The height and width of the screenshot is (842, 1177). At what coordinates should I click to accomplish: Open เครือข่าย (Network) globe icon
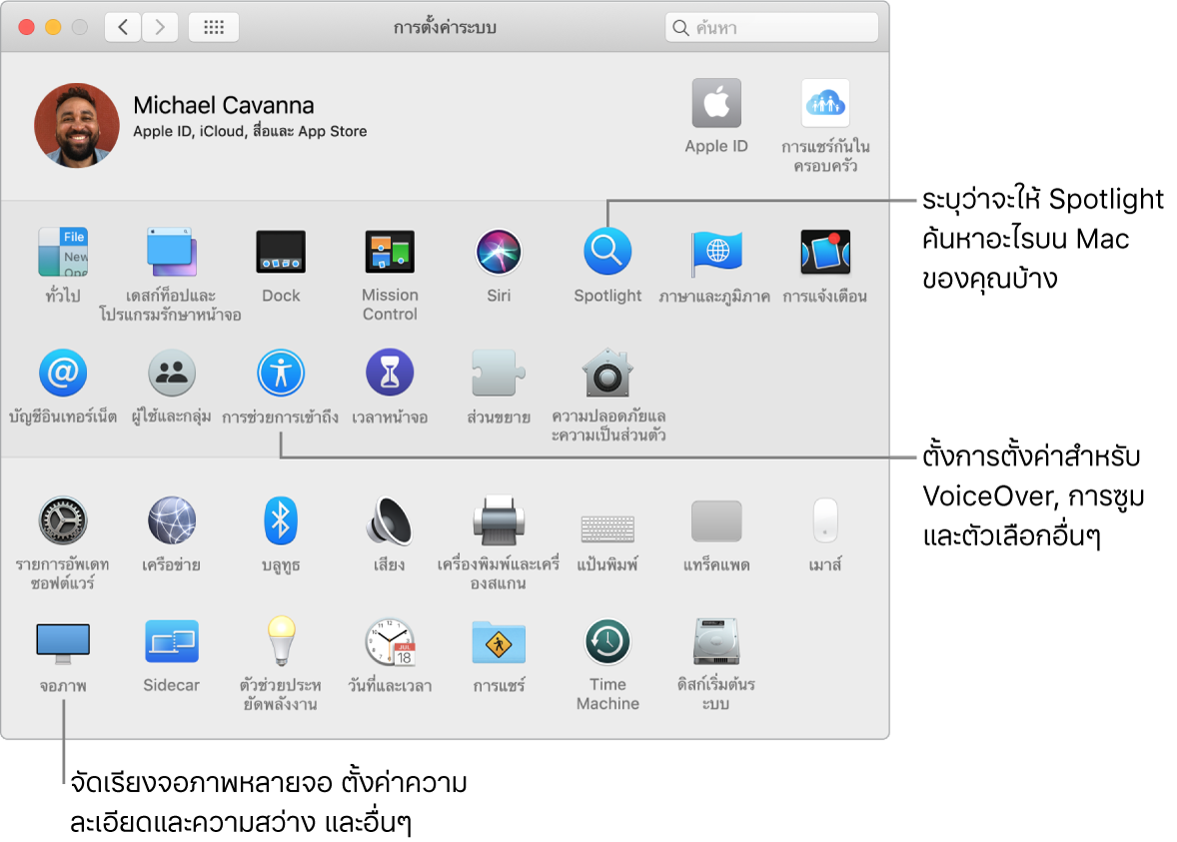coord(171,520)
